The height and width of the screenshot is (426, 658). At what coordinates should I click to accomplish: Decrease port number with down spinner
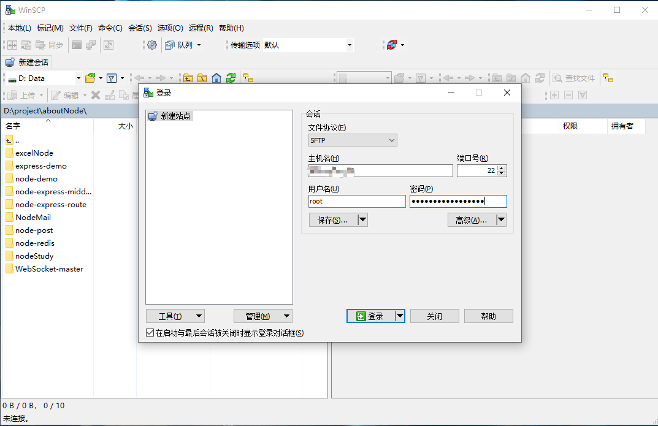tap(502, 173)
